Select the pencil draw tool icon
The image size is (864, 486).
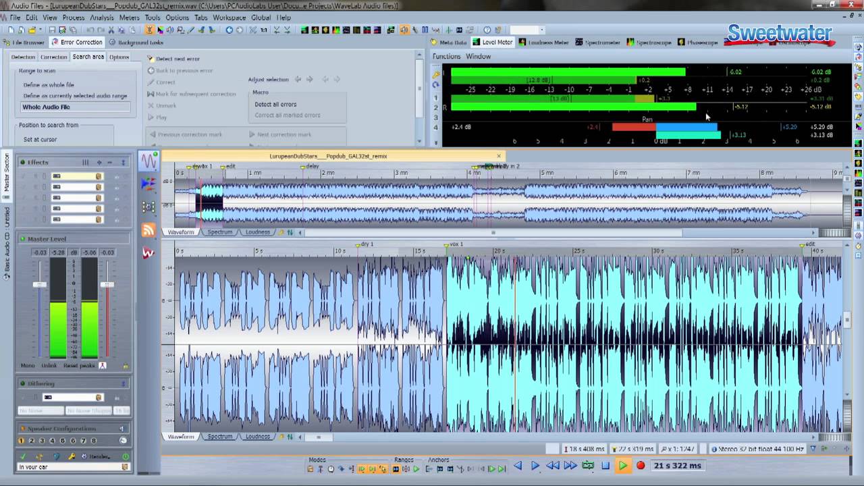tap(191, 30)
